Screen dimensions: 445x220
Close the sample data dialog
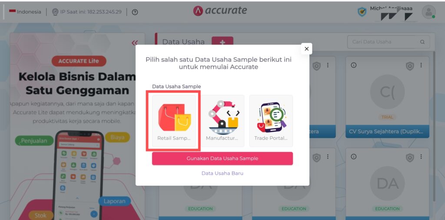pos(306,49)
